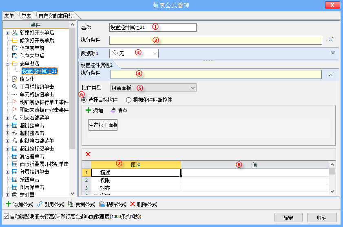
Task: Select 根据条件匹配控件 radio button
Action: click(128, 100)
